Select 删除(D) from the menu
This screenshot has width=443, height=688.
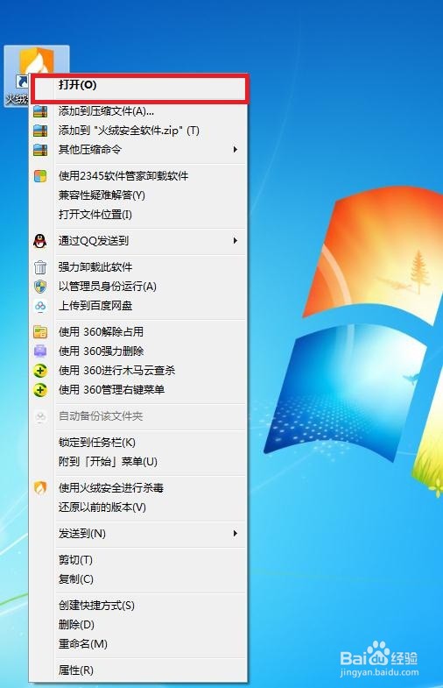tap(138, 625)
